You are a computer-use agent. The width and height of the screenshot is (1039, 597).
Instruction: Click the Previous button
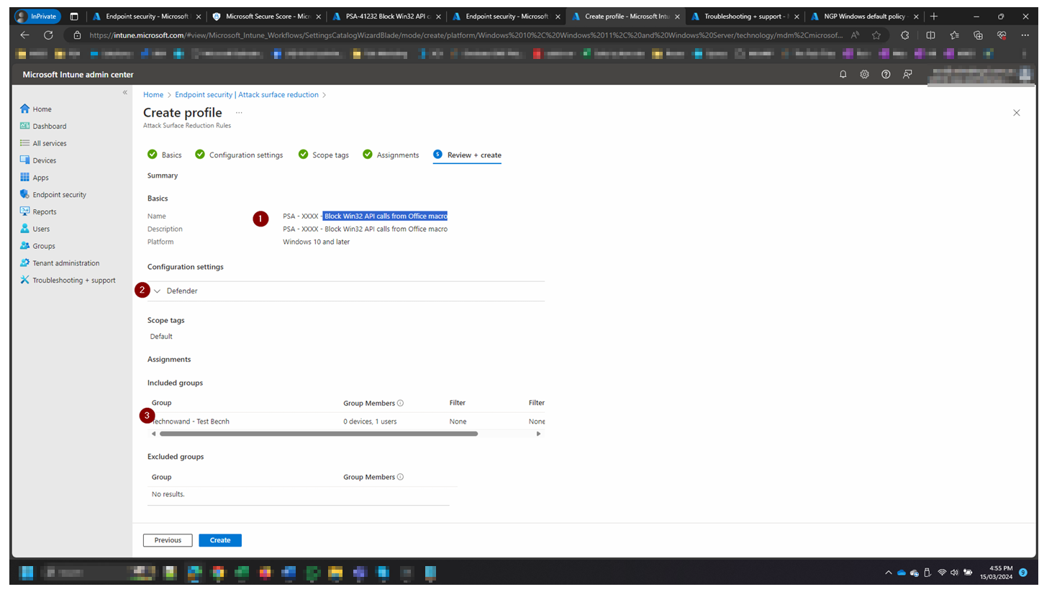168,540
